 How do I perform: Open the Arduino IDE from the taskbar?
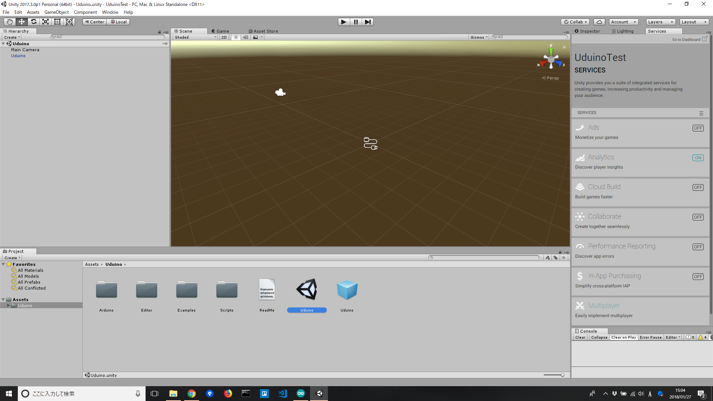(x=300, y=393)
